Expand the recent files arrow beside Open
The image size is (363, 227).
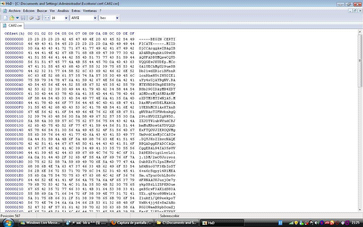17,18
